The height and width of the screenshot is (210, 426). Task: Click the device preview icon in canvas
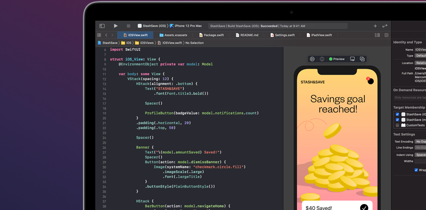pyautogui.click(x=322, y=59)
